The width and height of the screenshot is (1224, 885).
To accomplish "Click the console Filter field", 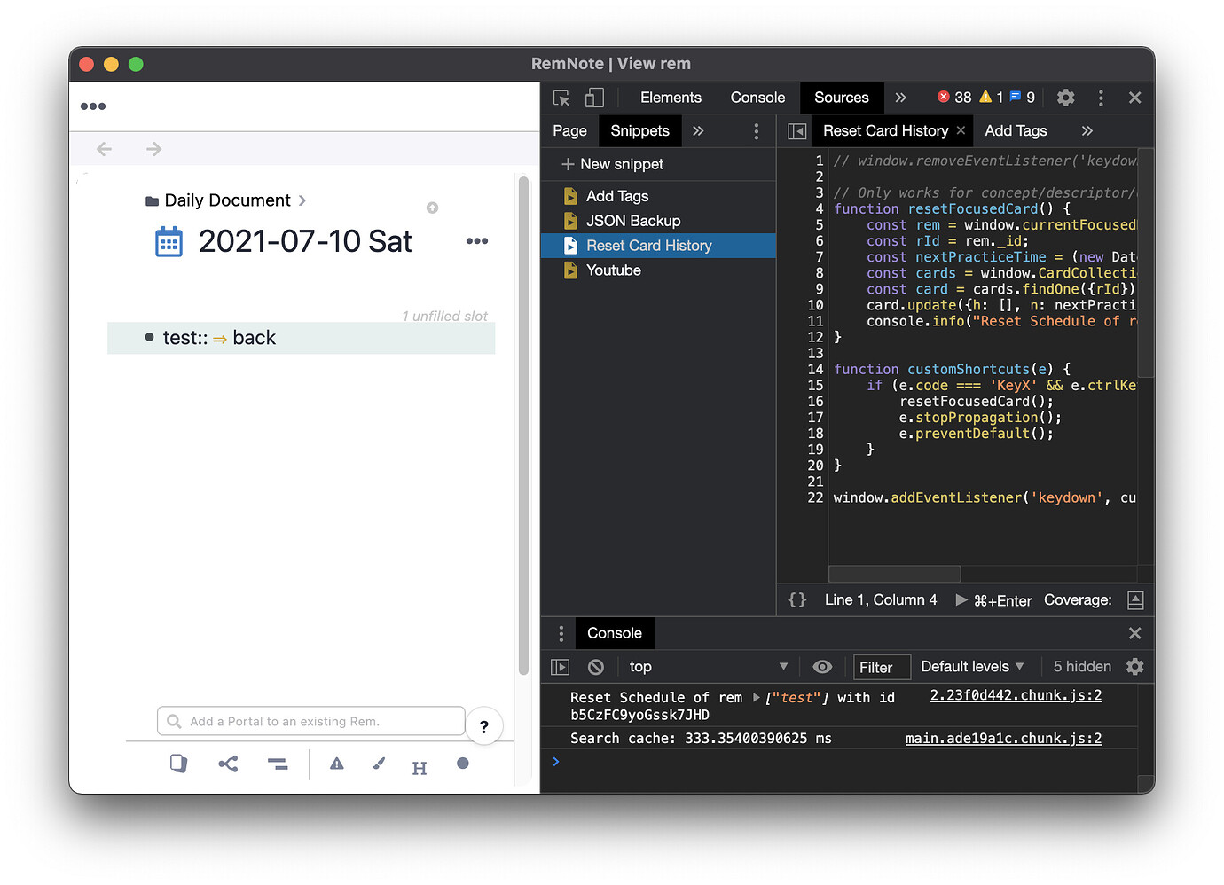I will tap(882, 667).
